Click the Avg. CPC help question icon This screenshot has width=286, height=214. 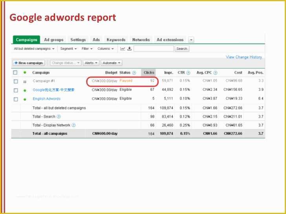[x=215, y=73]
